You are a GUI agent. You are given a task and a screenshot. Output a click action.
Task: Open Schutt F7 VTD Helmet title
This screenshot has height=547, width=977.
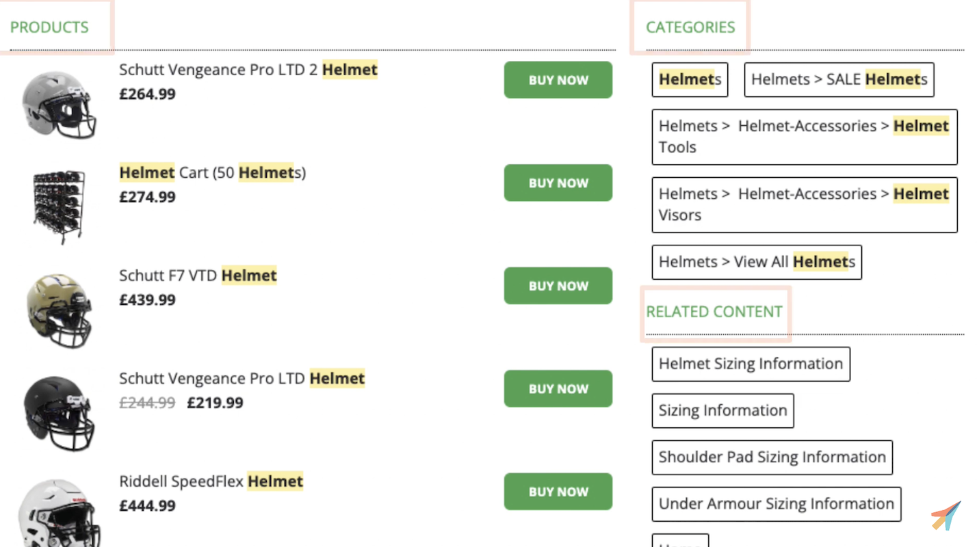pos(198,276)
